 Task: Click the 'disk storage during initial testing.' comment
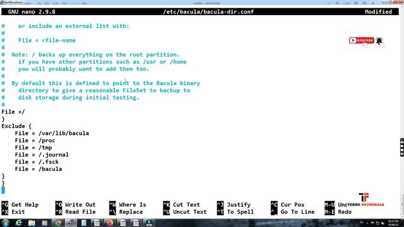(x=78, y=98)
